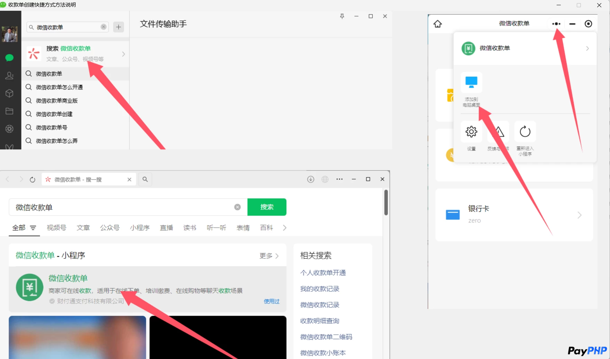Select suggestion 微信收款单号

pyautogui.click(x=75, y=128)
